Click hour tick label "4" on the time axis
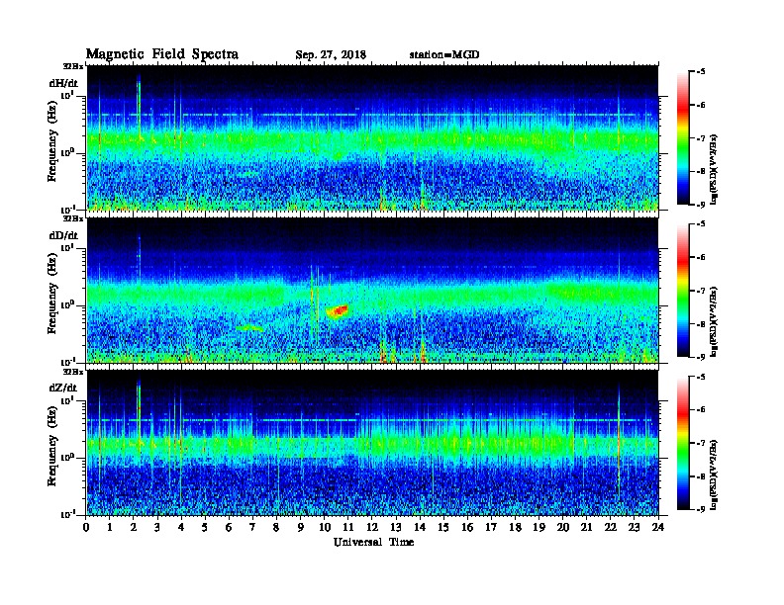784x605 pixels. [181, 528]
